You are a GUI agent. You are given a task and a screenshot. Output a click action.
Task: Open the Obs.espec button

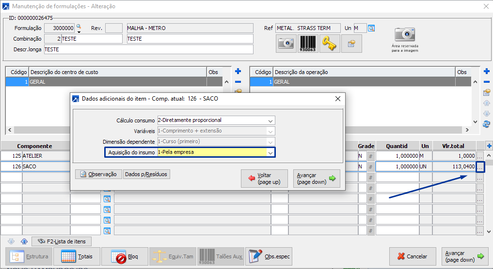click(269, 256)
